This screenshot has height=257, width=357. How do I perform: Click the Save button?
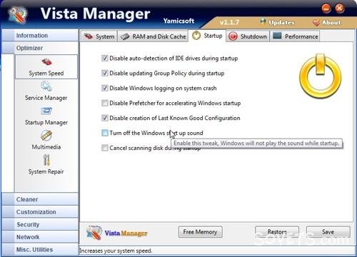(x=328, y=232)
